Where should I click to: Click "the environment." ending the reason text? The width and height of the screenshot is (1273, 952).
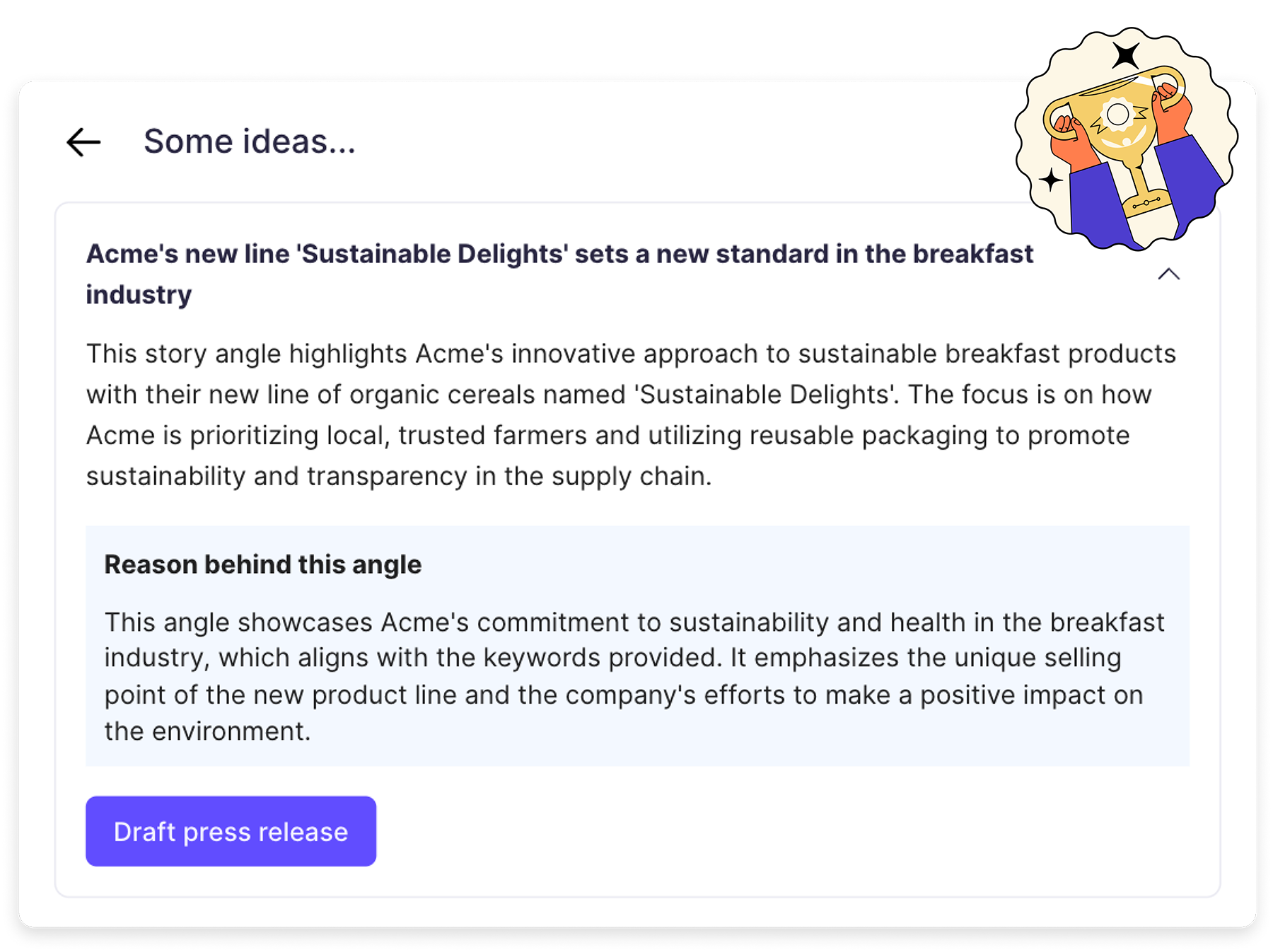207,731
